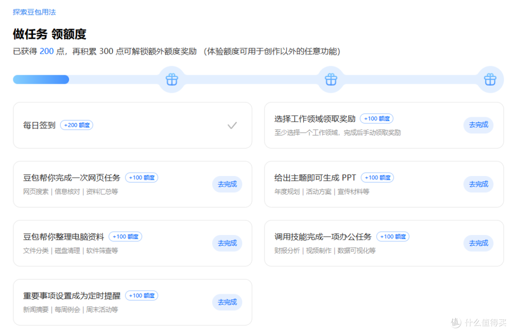Click the 给出主题即可生成 PPT title

pos(315,178)
